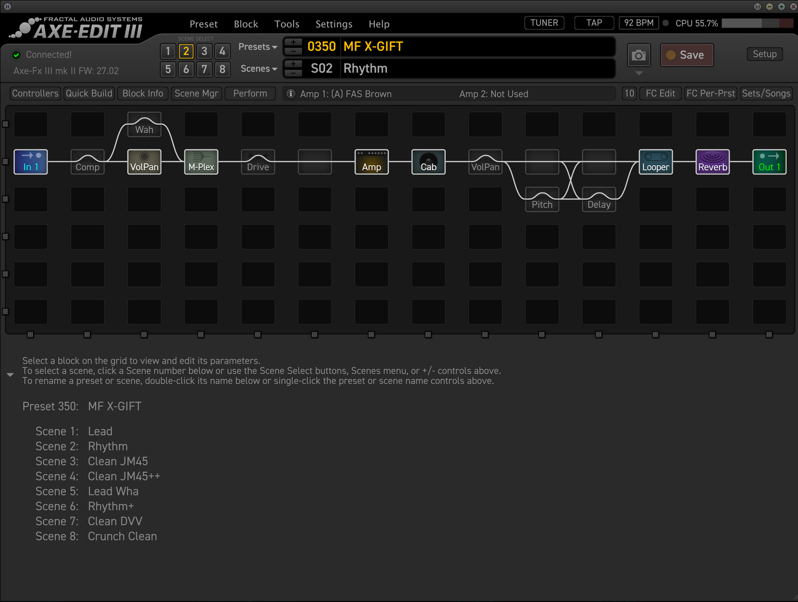Open FC Per-Prst settings

pos(711,93)
